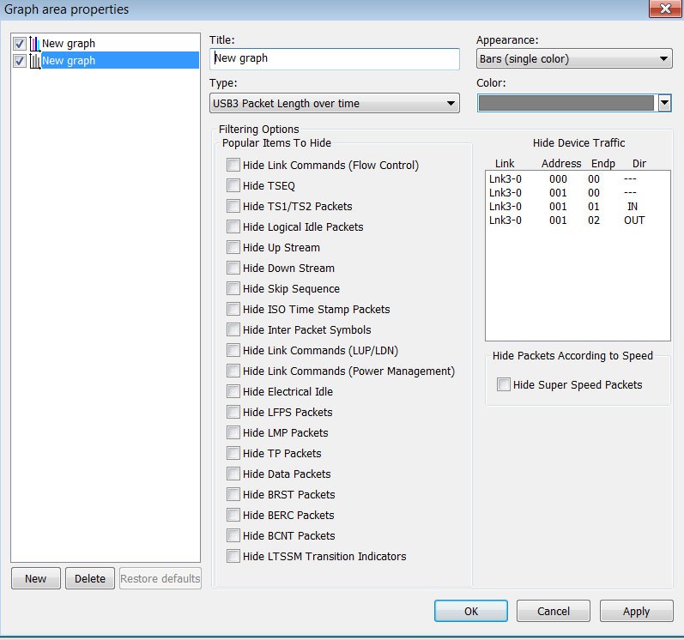
Task: Open the Appearance dropdown
Action: [x=574, y=59]
